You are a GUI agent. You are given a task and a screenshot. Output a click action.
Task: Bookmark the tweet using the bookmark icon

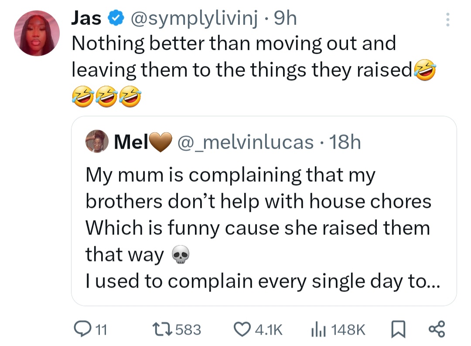pyautogui.click(x=397, y=329)
